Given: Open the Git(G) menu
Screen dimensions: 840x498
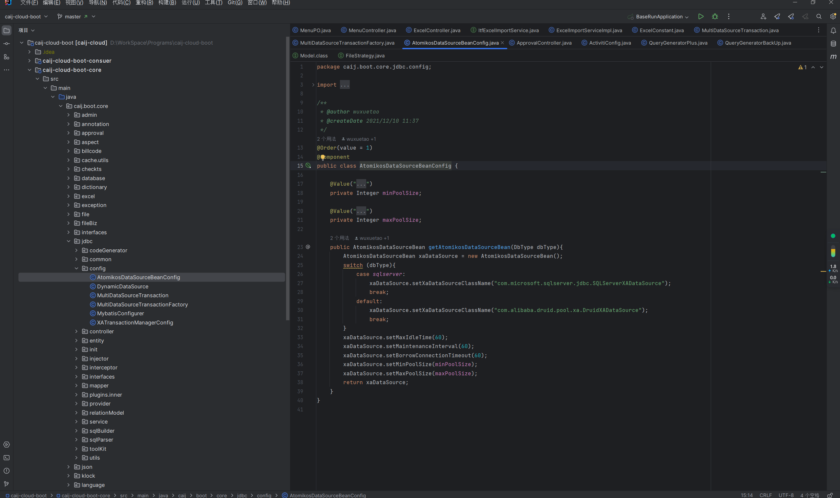Looking at the screenshot, I should tap(235, 3).
